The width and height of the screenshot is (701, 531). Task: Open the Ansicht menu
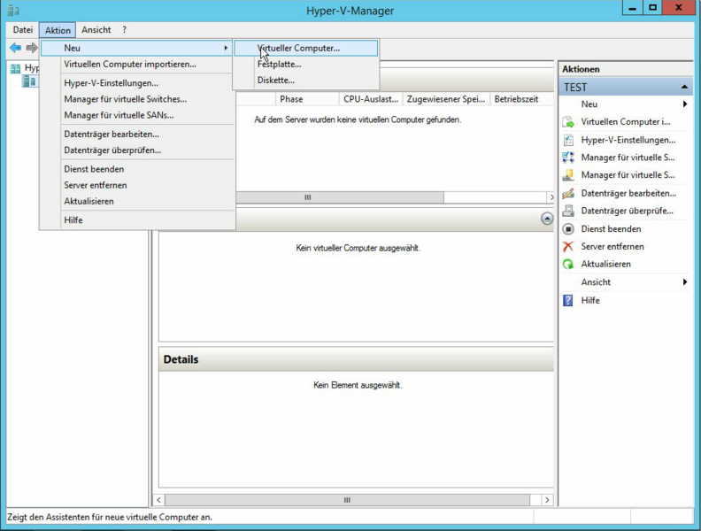click(x=96, y=30)
